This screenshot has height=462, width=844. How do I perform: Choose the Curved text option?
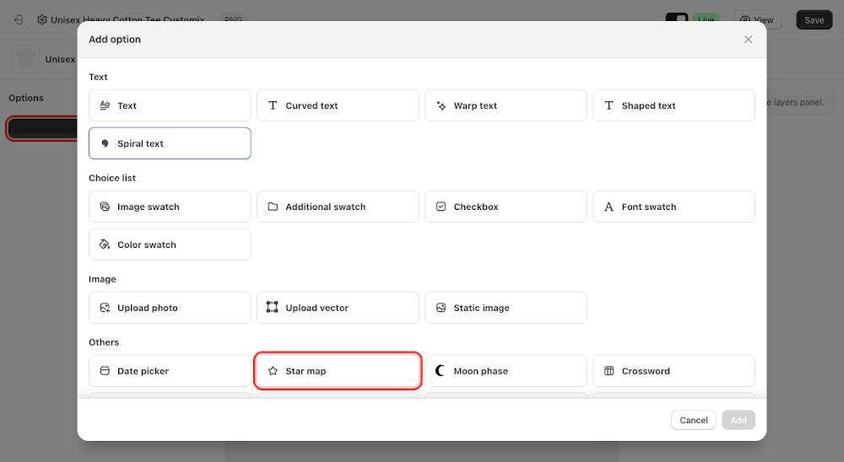click(x=338, y=105)
